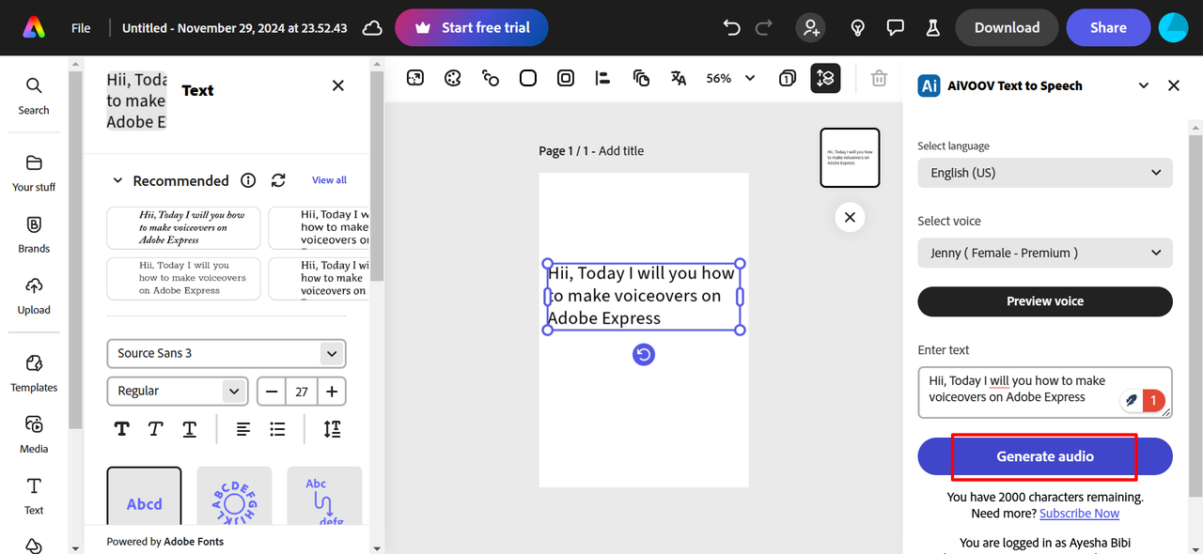The image size is (1203, 554).
Task: Open the color palette theme icon
Action: (x=452, y=78)
